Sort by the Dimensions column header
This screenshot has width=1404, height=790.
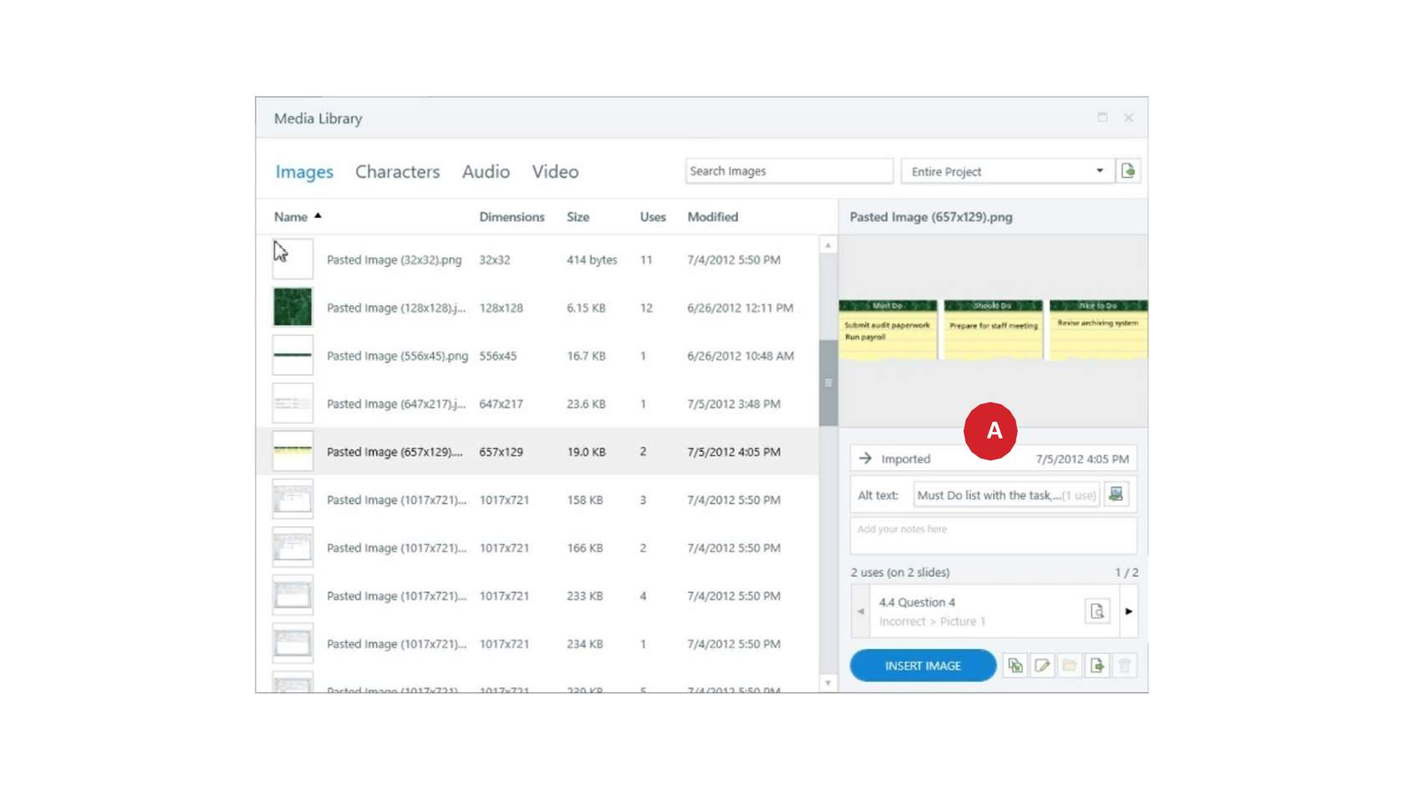[x=511, y=217]
